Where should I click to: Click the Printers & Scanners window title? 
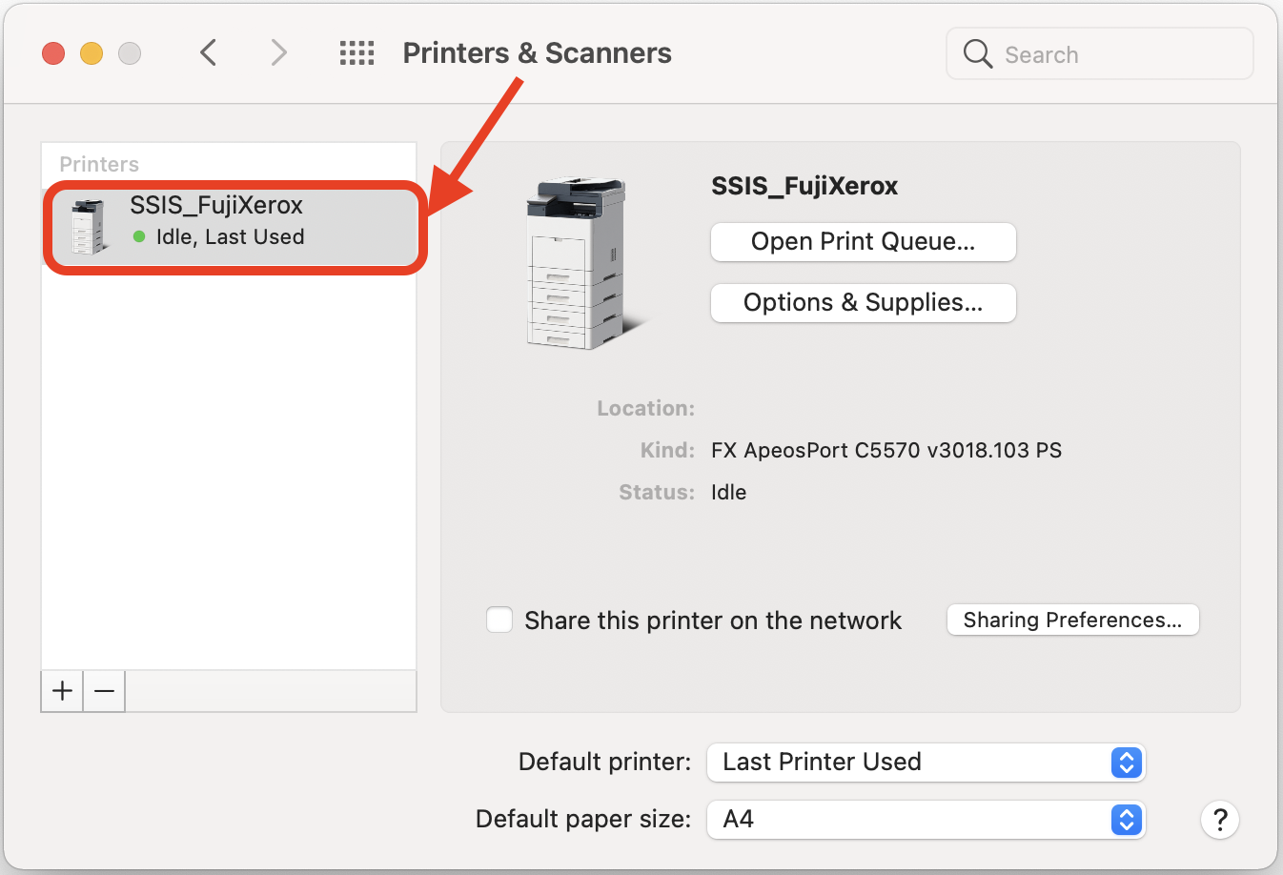pos(537,53)
